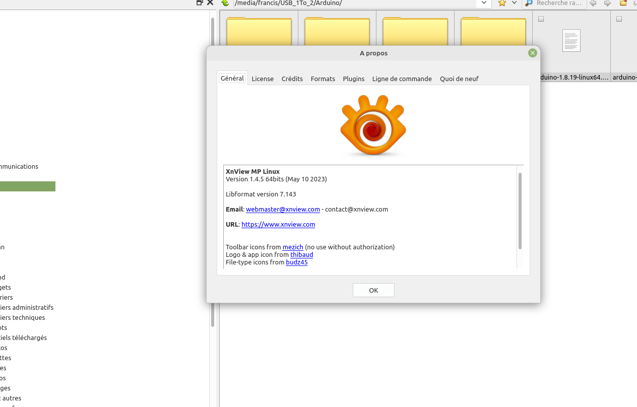Close the folder tree panel
The image size is (637, 407).
pos(210,3)
